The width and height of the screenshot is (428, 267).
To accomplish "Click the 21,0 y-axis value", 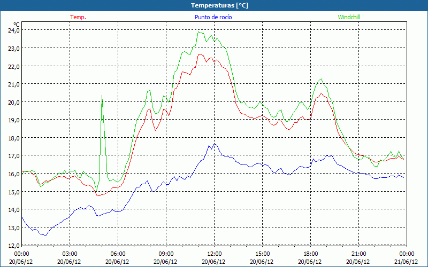I will (x=14, y=84).
